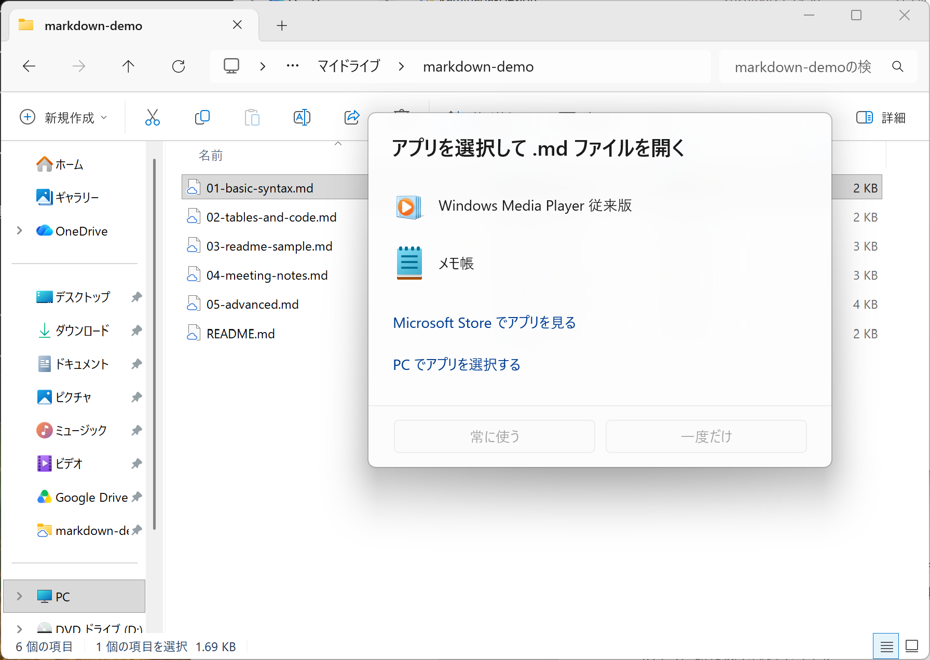This screenshot has height=660, width=930.
Task: Refresh the current folder view
Action: tap(179, 66)
